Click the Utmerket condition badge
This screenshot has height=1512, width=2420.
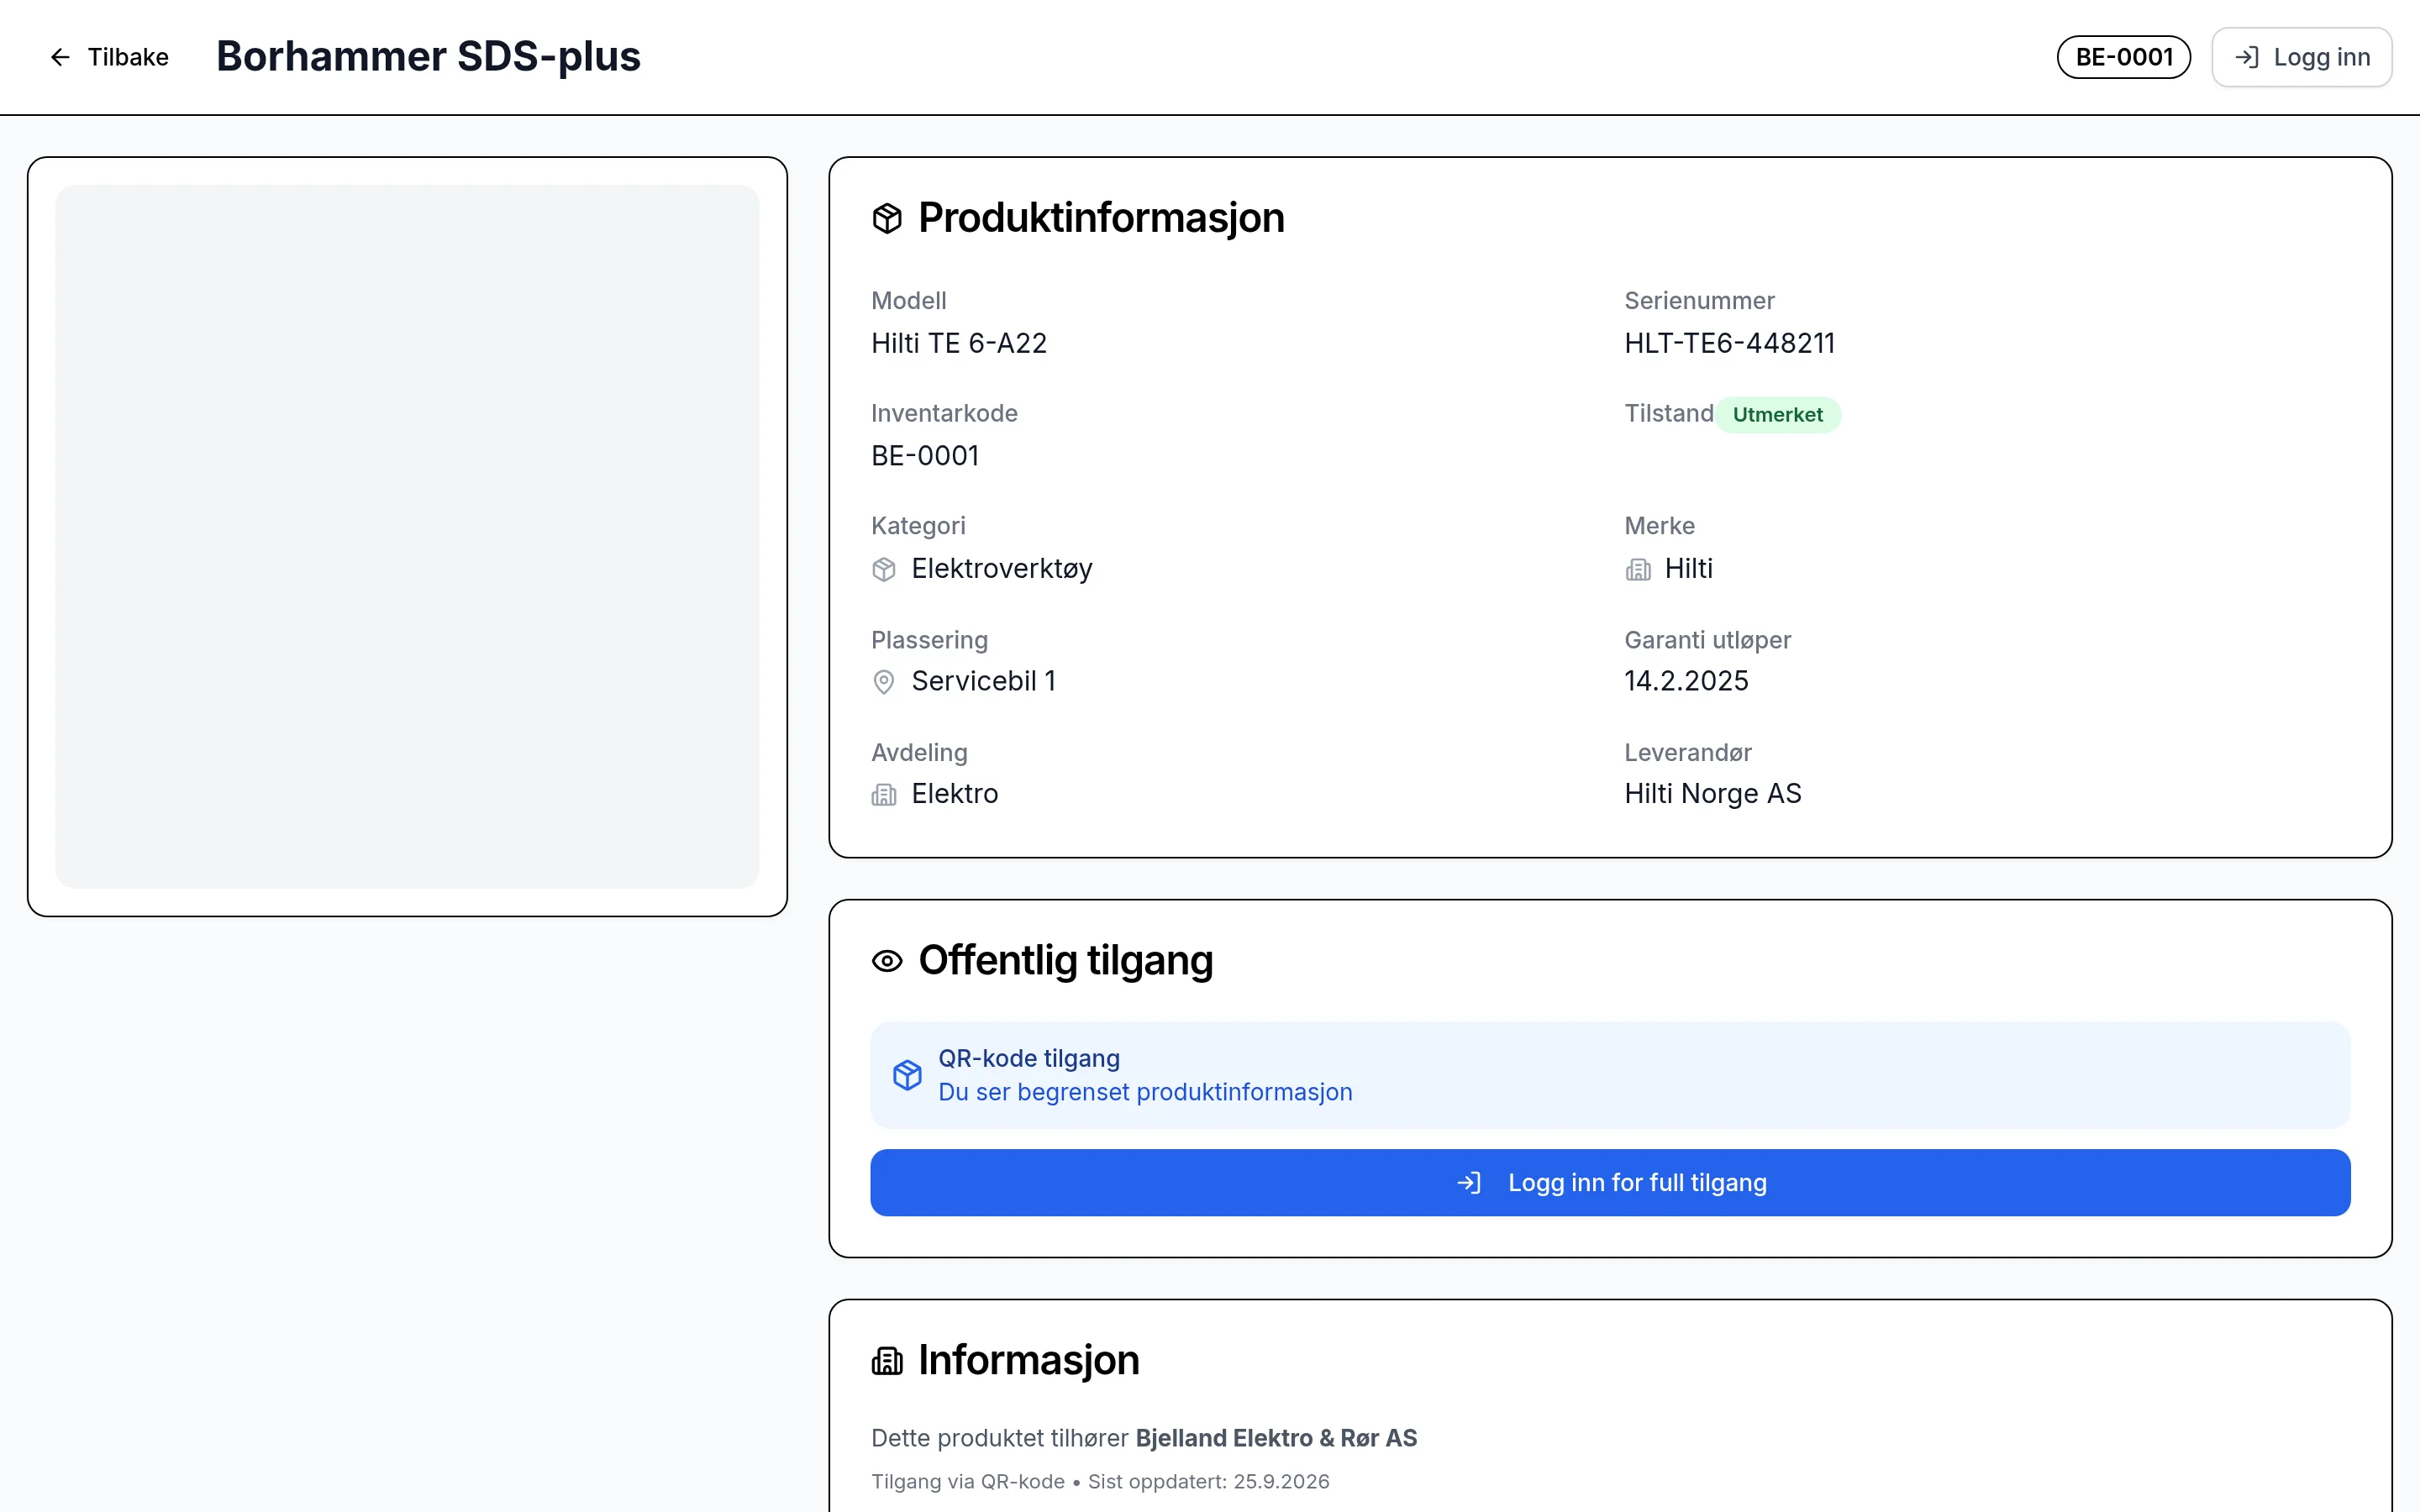coord(1777,414)
